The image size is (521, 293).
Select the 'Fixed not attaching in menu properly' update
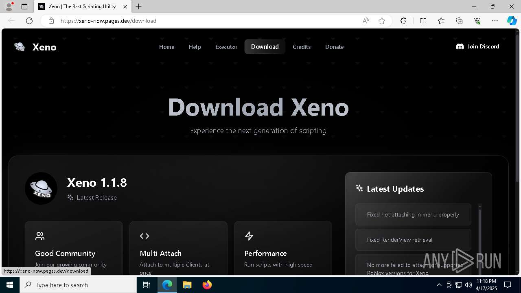[x=413, y=214]
